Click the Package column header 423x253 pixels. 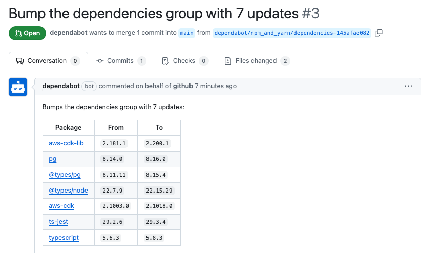69,128
